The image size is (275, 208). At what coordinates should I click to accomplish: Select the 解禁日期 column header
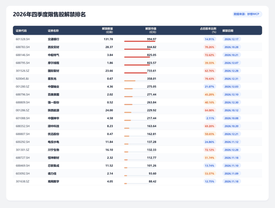pyautogui.click(x=228, y=31)
